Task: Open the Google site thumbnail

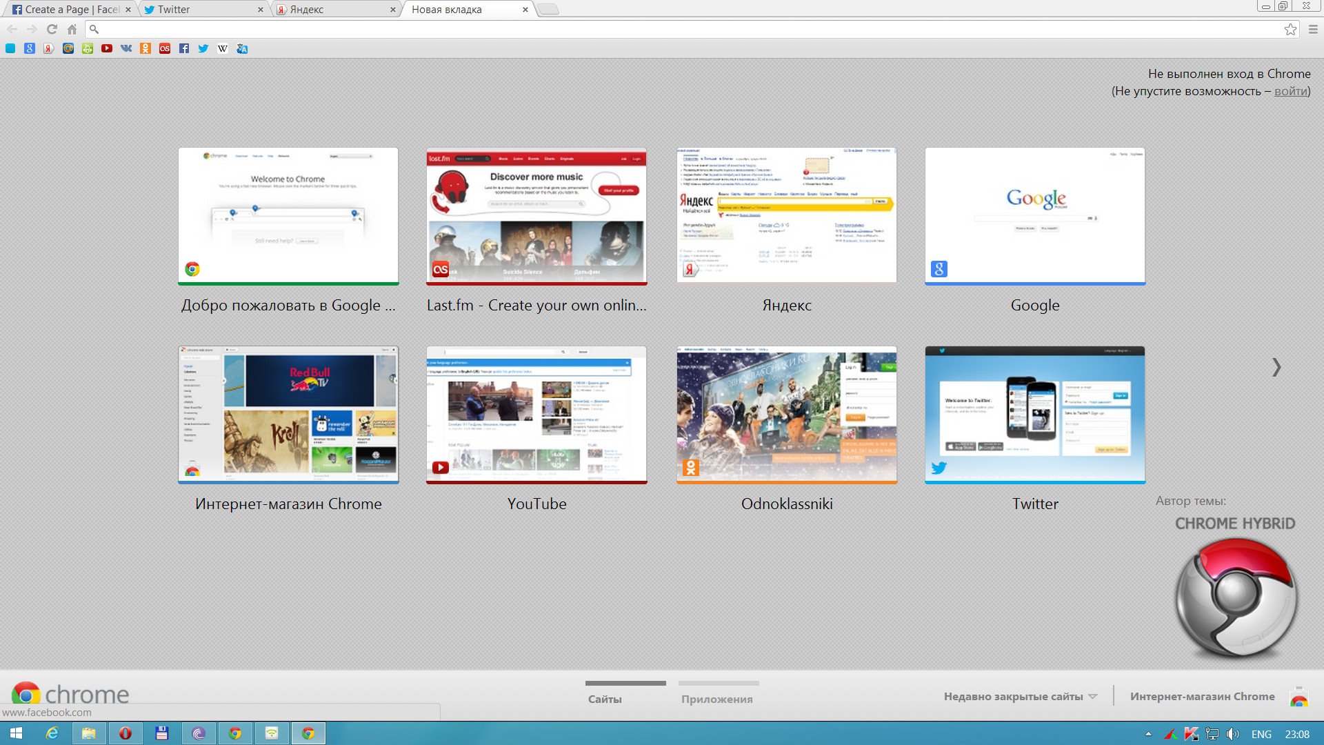Action: click(x=1035, y=216)
